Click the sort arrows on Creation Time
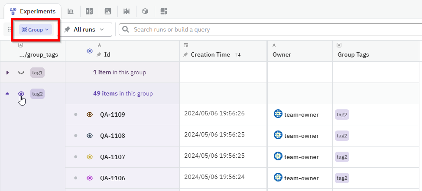This screenshot has width=422, height=191. (238, 55)
